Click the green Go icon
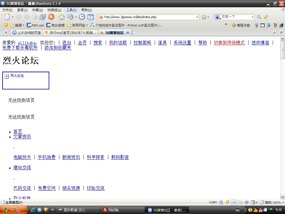This screenshot has height=214, width=285. click(x=204, y=17)
